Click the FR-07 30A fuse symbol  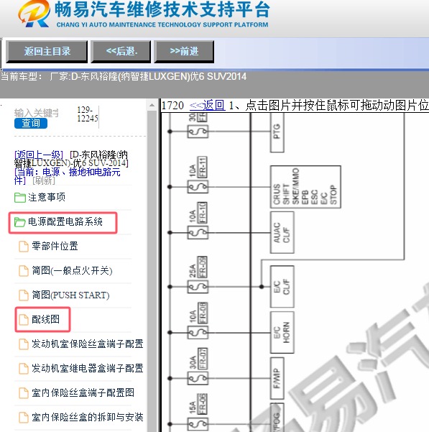coord(198,378)
